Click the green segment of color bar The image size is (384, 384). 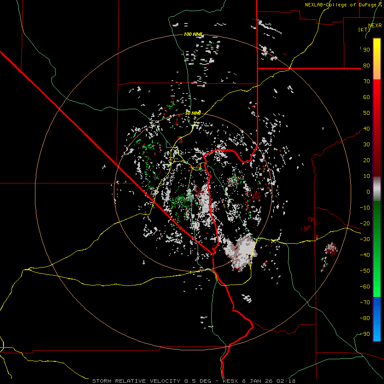[377, 249]
